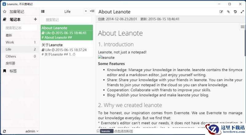Click the edit note pencil icon

click(221, 12)
